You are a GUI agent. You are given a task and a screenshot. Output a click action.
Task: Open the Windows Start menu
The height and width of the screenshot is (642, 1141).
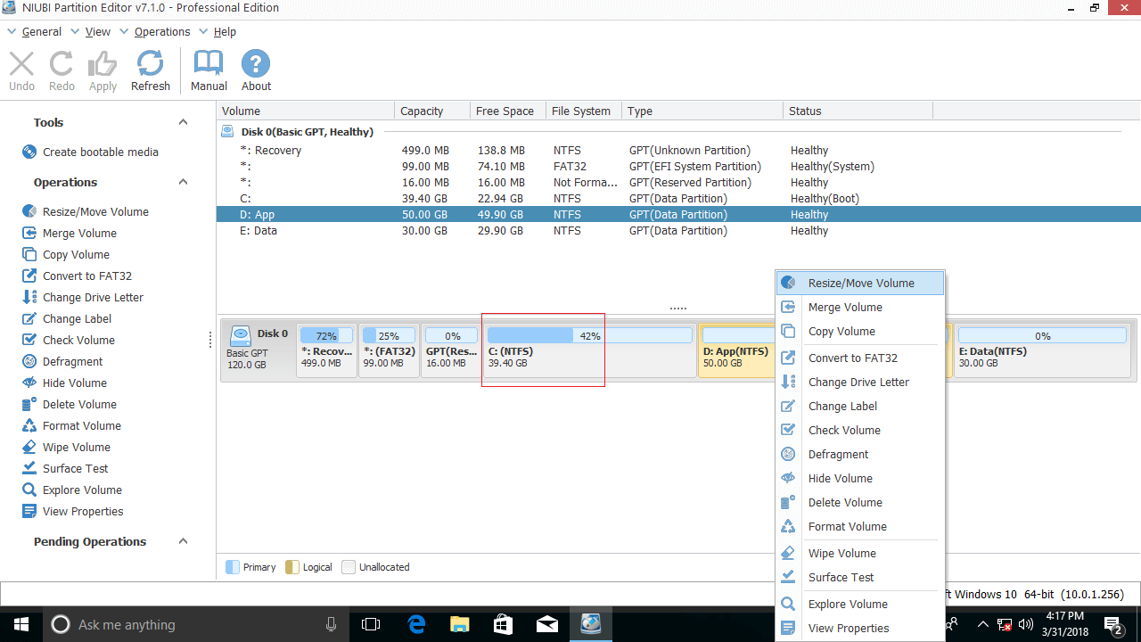click(21, 624)
